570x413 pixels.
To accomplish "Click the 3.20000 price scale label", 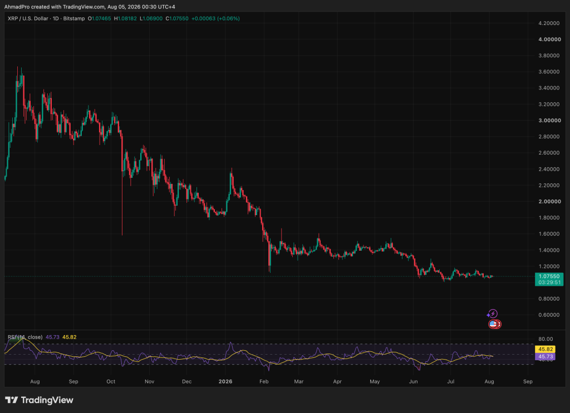I will point(549,104).
